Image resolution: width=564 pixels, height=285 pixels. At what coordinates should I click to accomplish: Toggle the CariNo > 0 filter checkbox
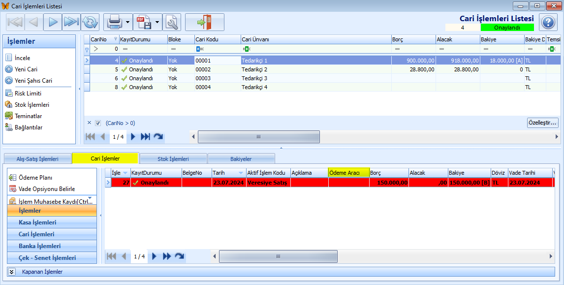tap(98, 123)
